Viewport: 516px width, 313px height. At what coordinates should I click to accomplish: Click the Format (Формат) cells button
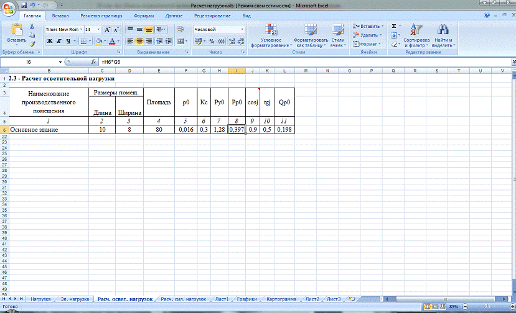pos(368,44)
